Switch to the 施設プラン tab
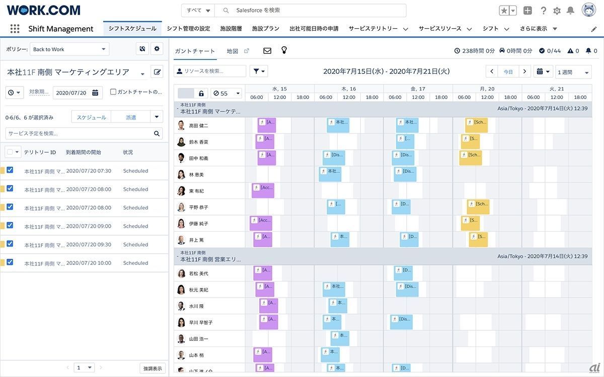 (x=265, y=29)
